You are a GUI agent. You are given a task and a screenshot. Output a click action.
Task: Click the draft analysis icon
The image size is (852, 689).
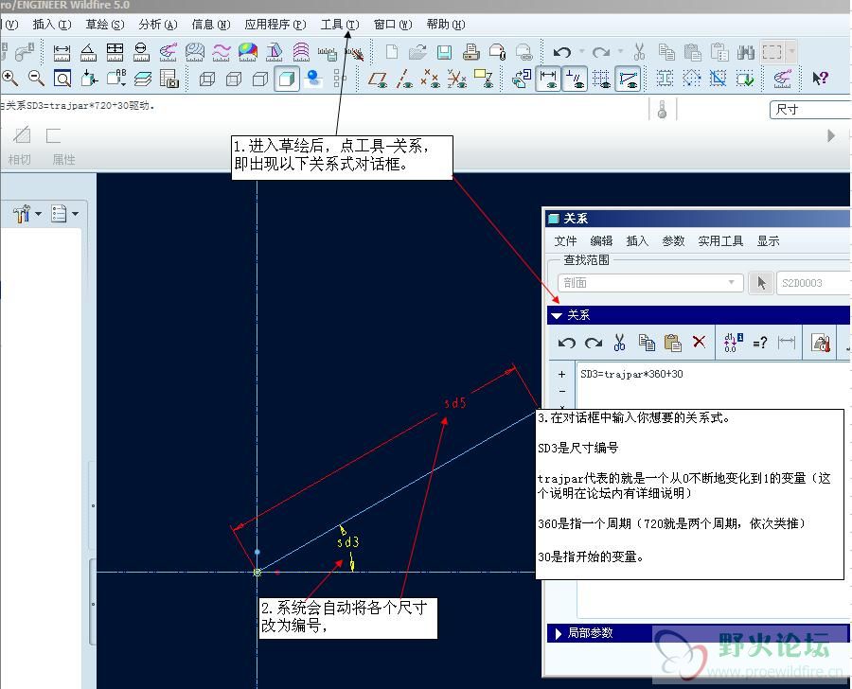(275, 52)
